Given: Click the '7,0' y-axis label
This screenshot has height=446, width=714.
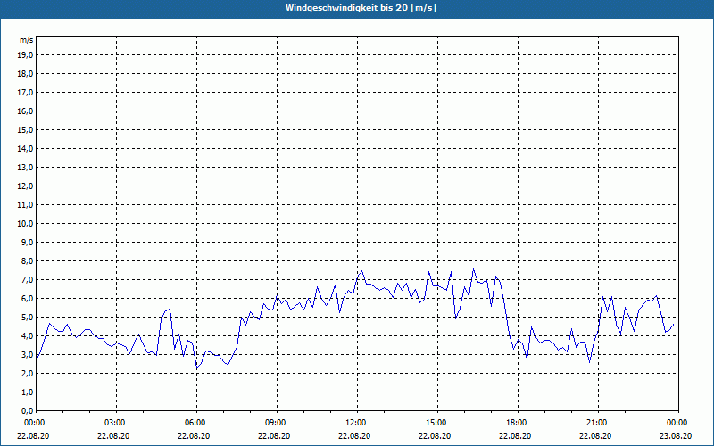Looking at the screenshot, I should 27,279.
